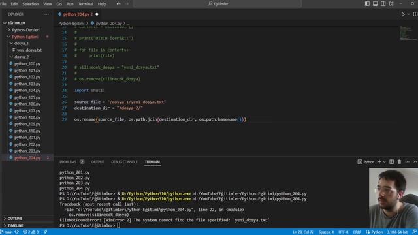Open the File menu
418x235 pixels.
click(x=3, y=4)
